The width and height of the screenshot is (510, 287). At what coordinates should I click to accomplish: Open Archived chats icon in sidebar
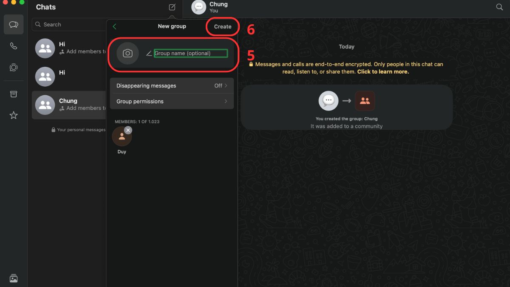tap(14, 94)
